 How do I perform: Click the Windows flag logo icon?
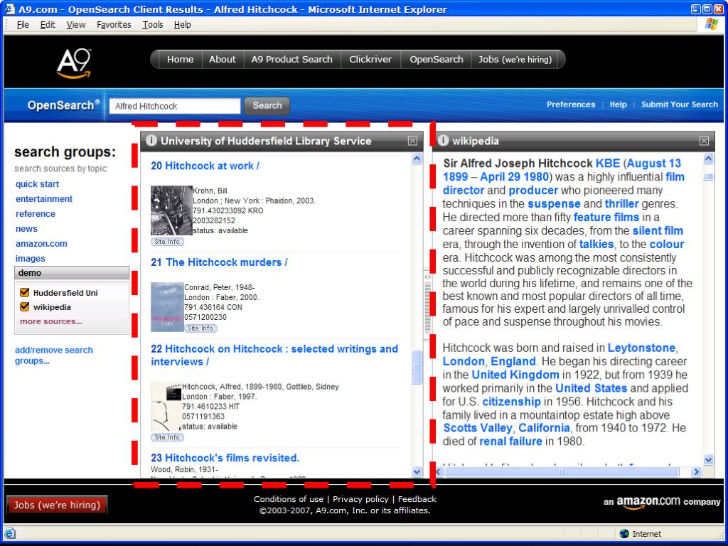pyautogui.click(x=711, y=24)
